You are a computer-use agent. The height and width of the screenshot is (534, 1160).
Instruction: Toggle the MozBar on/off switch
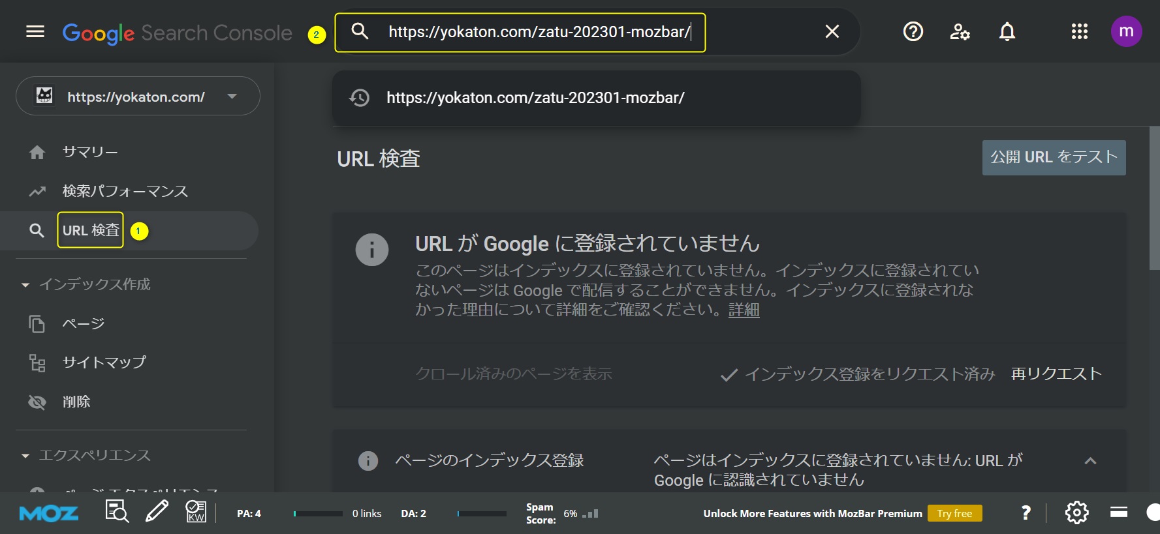(1153, 512)
